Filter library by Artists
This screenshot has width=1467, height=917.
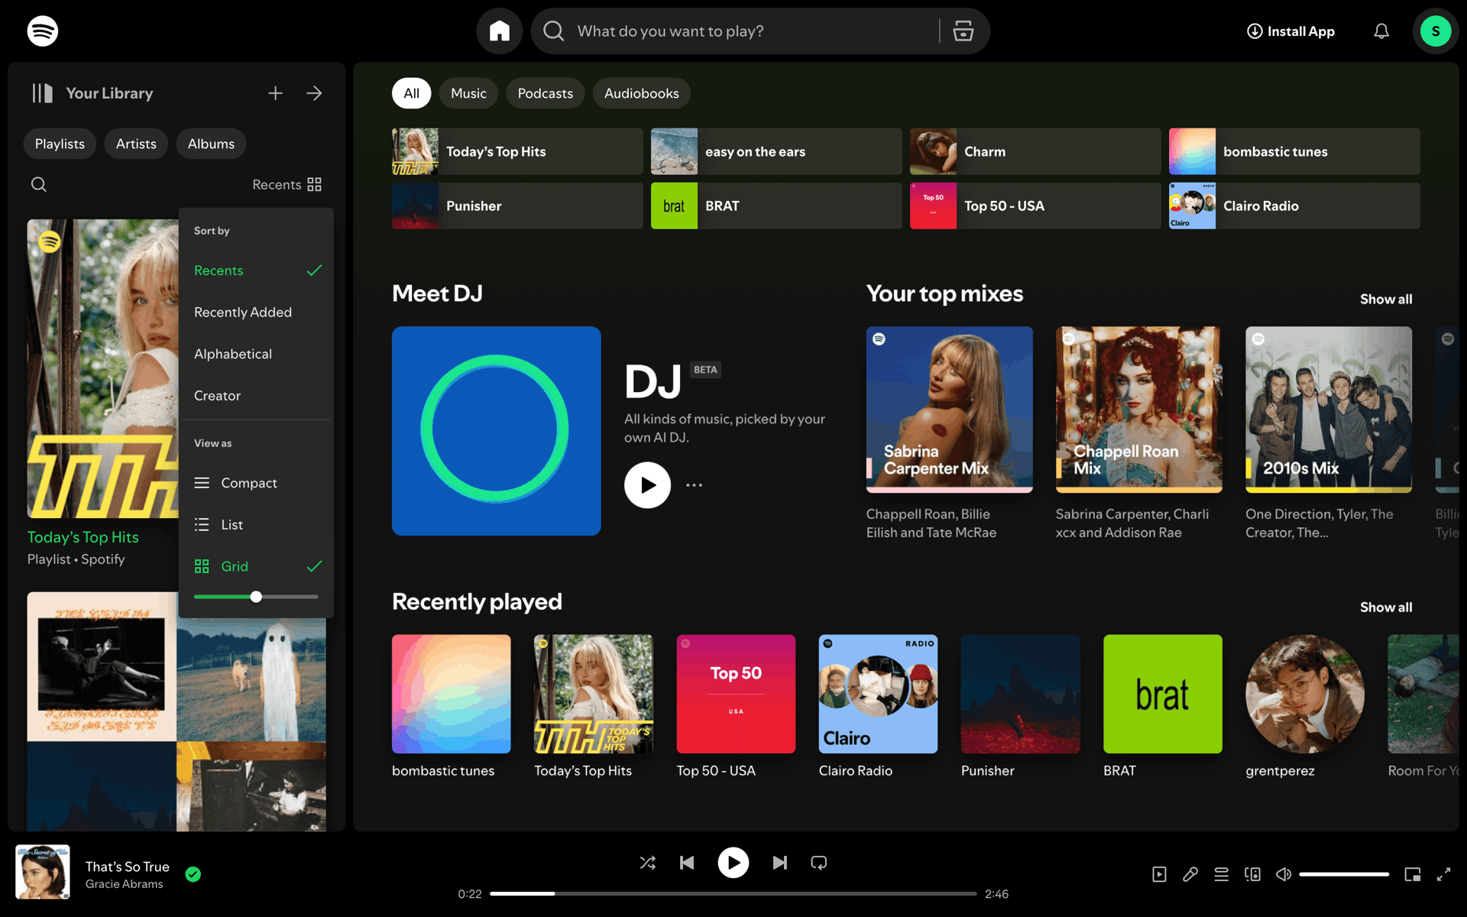(x=136, y=144)
